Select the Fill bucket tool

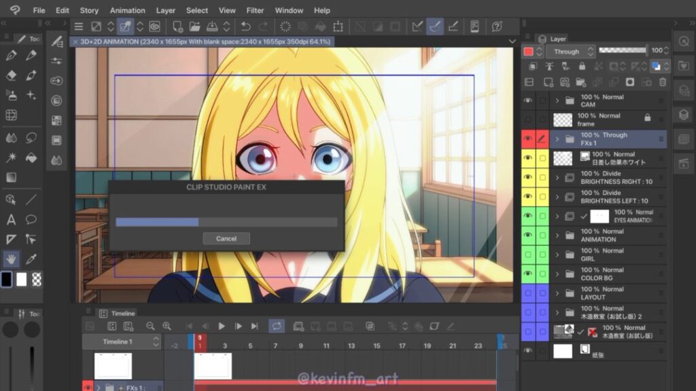click(x=31, y=157)
